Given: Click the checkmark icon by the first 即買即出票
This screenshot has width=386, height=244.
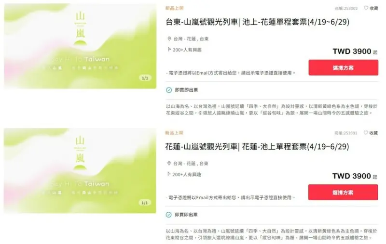Looking at the screenshot, I should coord(169,90).
